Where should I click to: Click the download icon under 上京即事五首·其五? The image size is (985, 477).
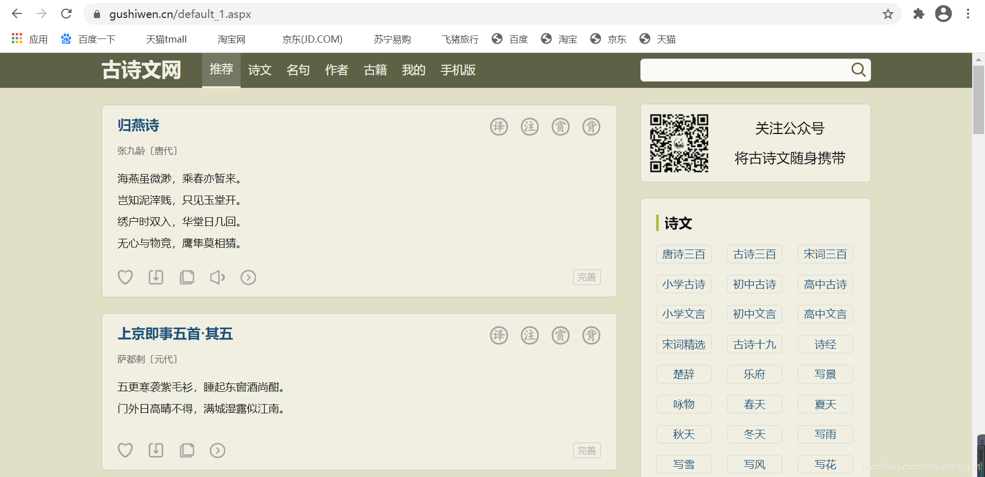156,450
